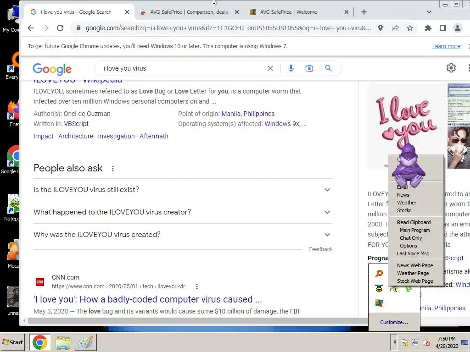This screenshot has width=470, height=352.
Task: Expand 'Is the ILOVEYOU virus still exist?'
Action: click(x=183, y=190)
